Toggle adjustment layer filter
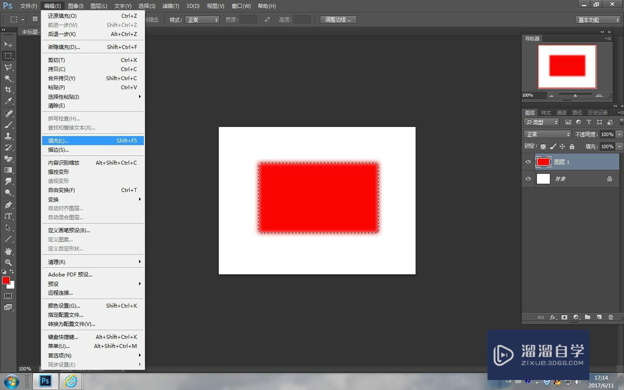624x390 pixels. point(578,122)
